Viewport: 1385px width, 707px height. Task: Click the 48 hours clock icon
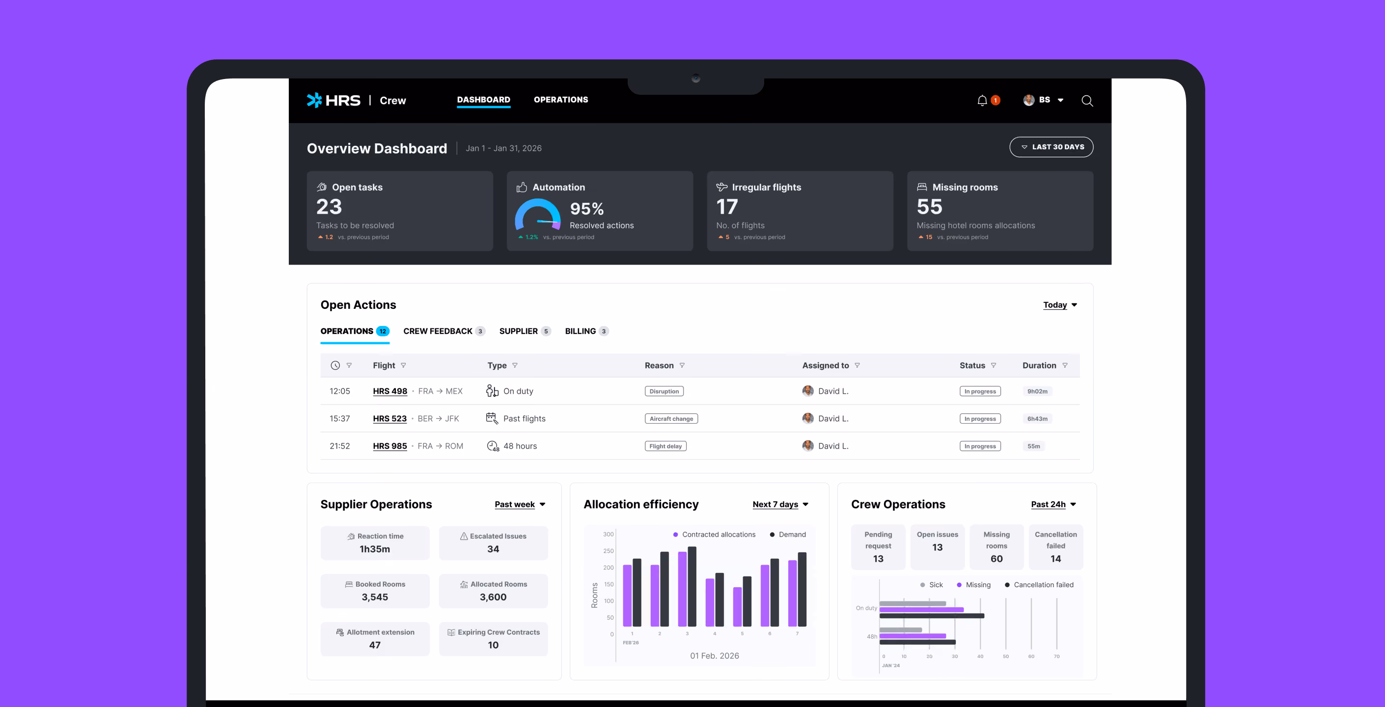coord(493,446)
